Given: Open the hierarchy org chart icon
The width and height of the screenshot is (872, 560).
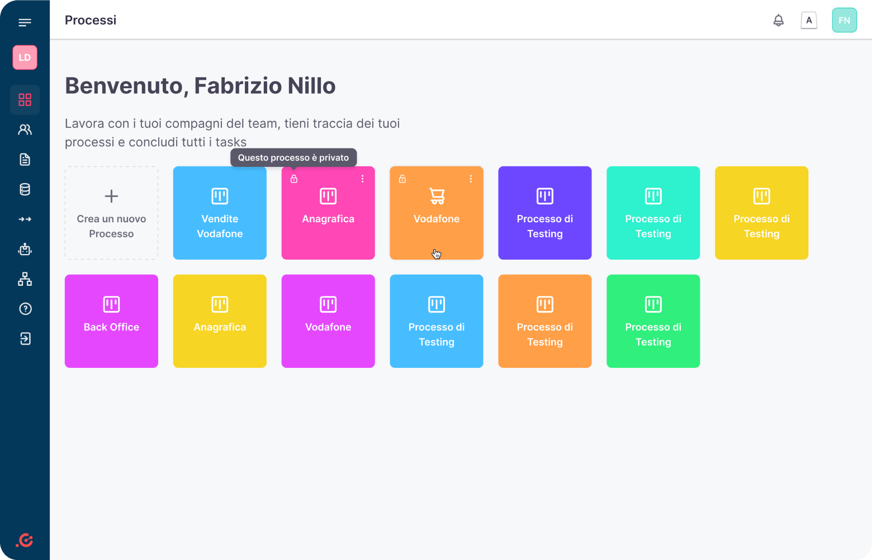Looking at the screenshot, I should [x=25, y=279].
